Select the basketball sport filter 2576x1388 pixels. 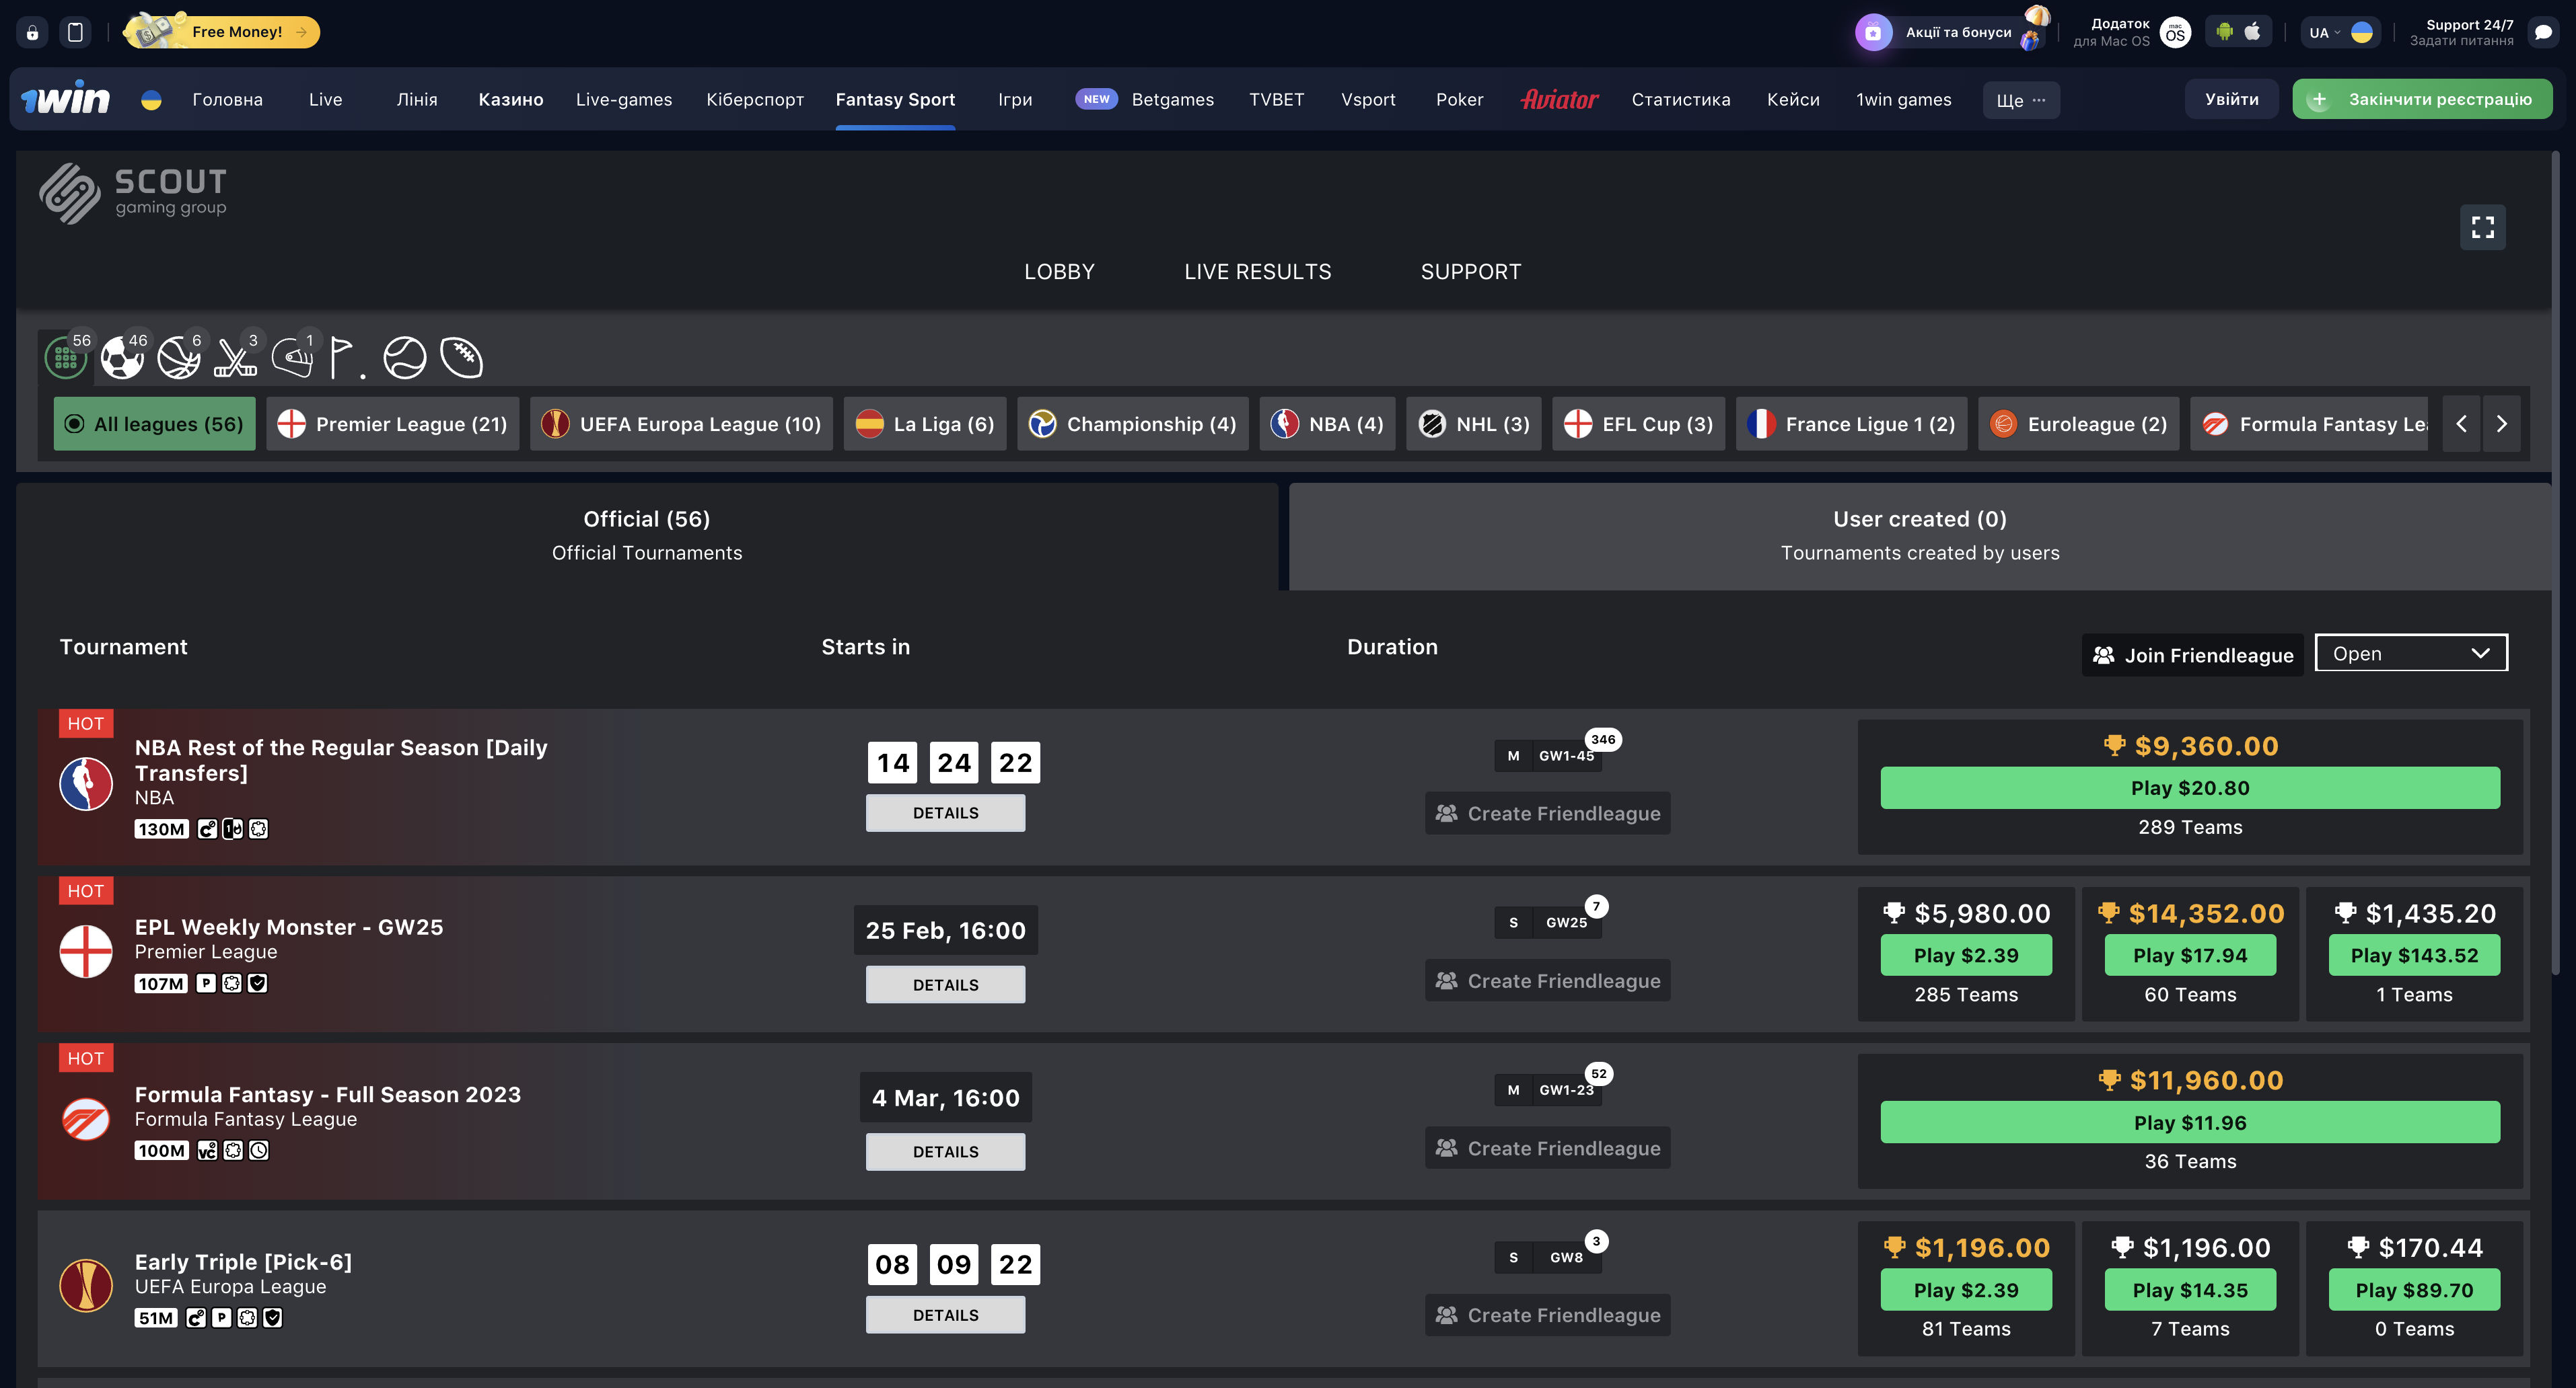click(x=179, y=358)
